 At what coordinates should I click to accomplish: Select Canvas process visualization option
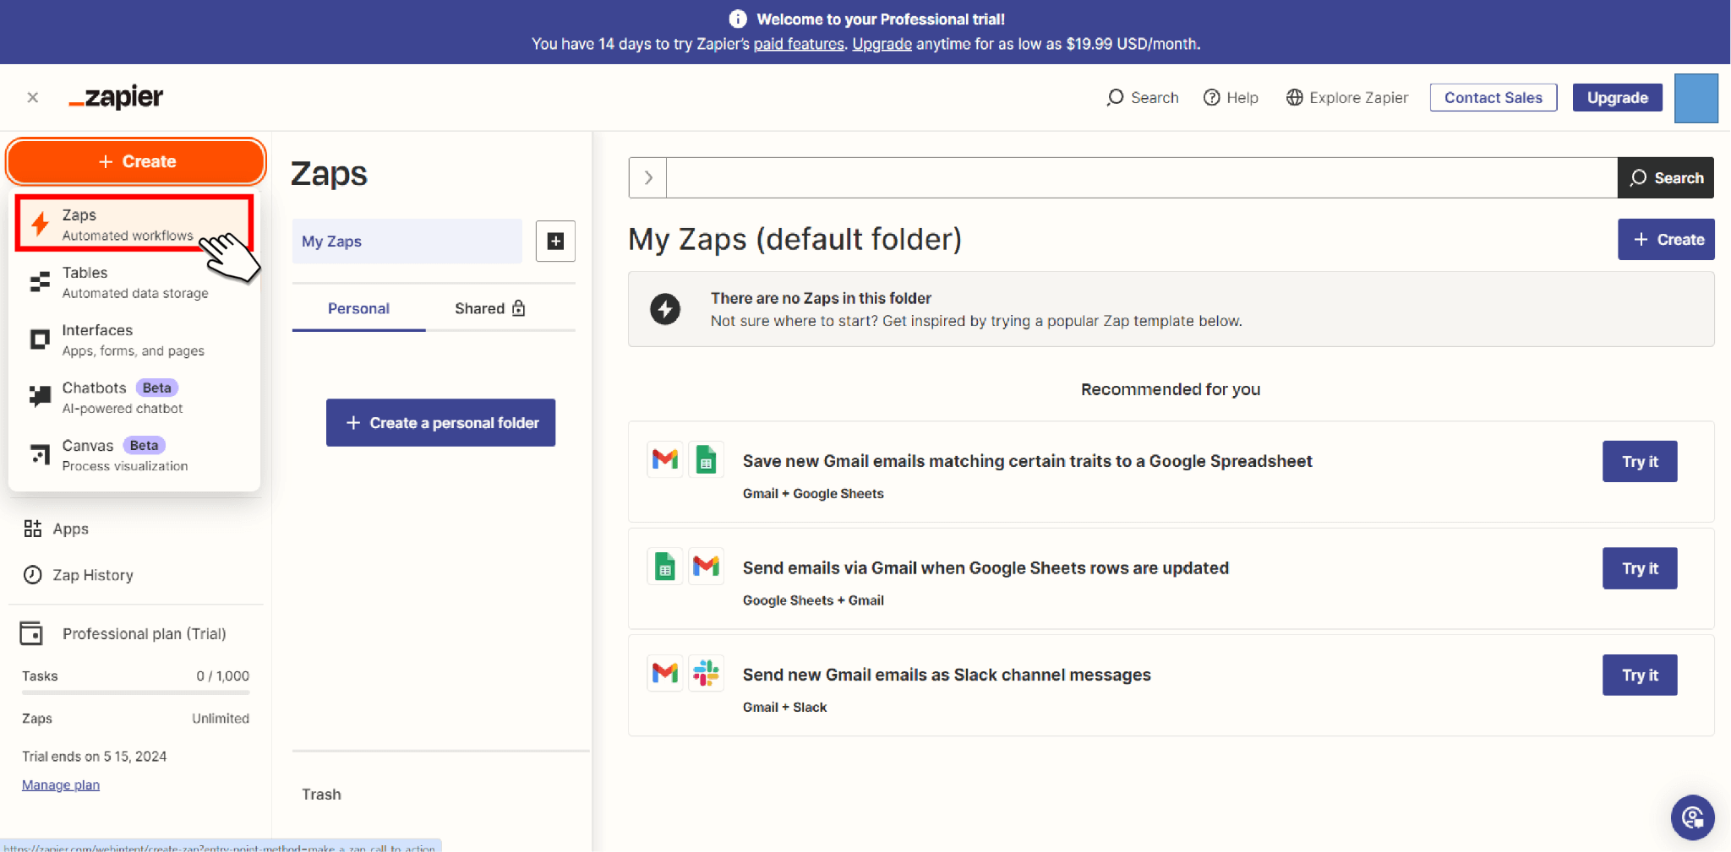coord(134,454)
